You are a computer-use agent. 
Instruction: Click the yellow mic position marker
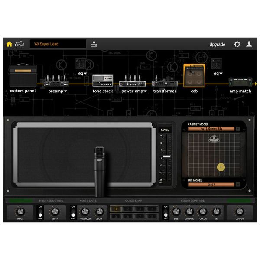click(x=221, y=167)
